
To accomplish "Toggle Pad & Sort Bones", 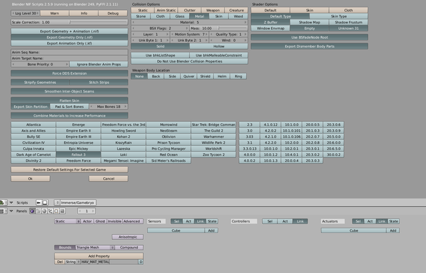I will 69,107.
